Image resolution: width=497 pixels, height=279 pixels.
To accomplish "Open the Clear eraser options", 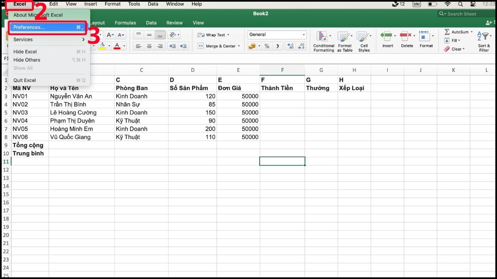I will click(454, 49).
